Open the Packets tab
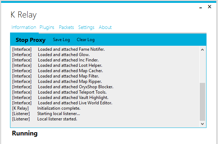The height and width of the screenshot is (144, 218). coord(66,27)
